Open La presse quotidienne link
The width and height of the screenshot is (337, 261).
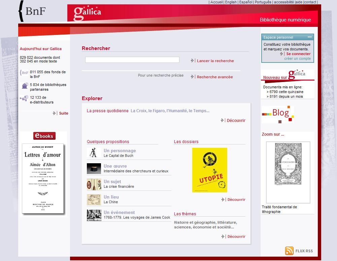(107, 111)
